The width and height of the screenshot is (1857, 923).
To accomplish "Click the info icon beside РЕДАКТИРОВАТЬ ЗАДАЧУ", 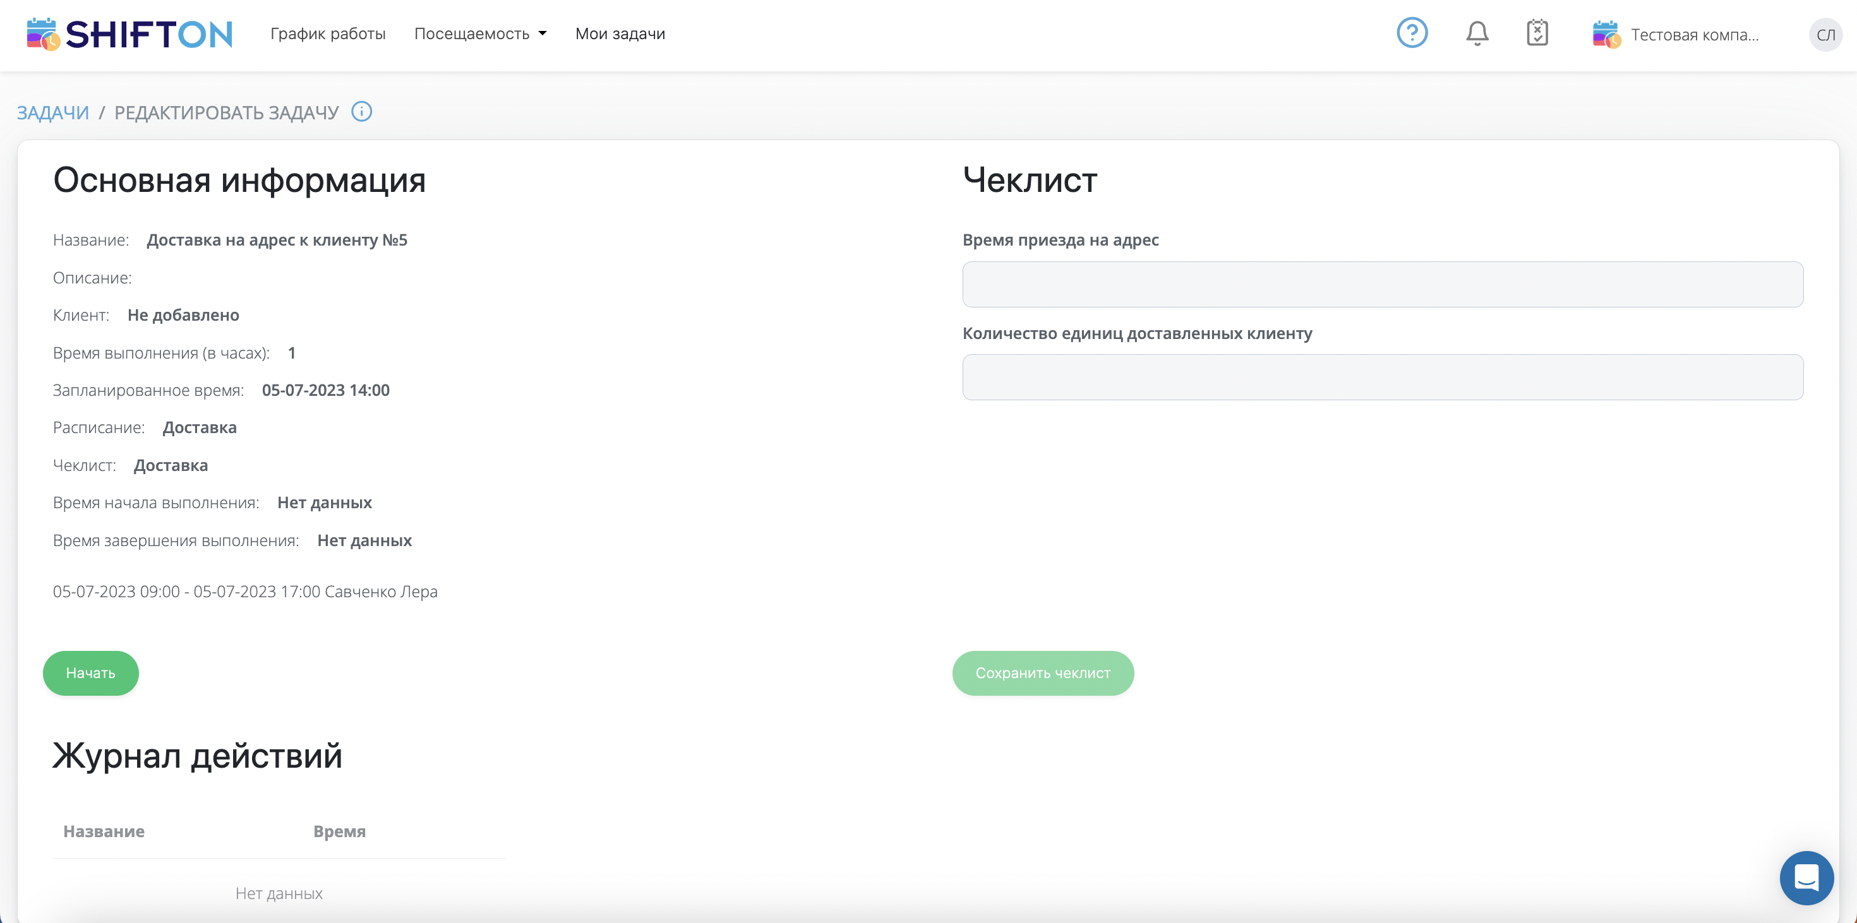I will click(x=361, y=112).
